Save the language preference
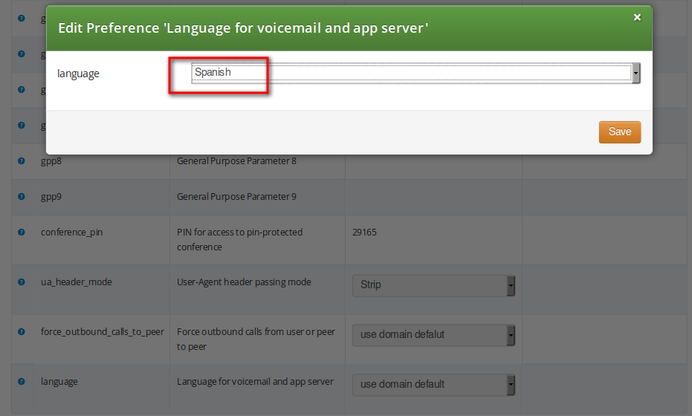 pyautogui.click(x=619, y=132)
